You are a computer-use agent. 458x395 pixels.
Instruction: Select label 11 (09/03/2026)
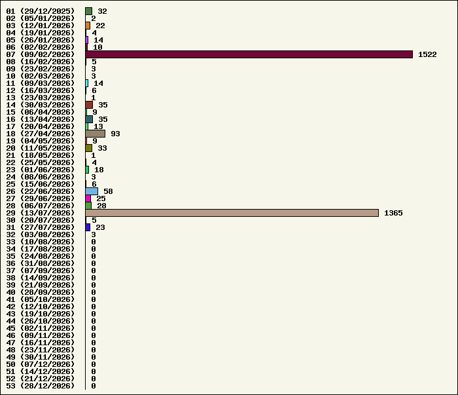point(41,83)
